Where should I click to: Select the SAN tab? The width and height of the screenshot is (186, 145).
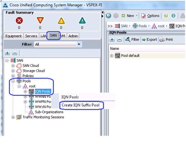[x=53, y=35]
